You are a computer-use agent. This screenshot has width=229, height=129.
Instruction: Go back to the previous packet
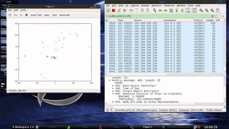[x=160, y=10]
